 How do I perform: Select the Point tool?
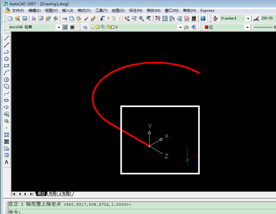tap(6, 128)
